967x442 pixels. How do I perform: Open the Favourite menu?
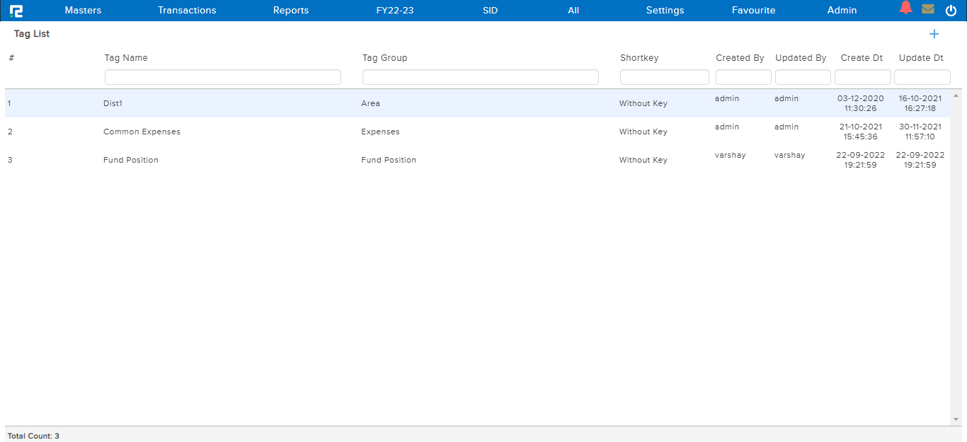(753, 10)
